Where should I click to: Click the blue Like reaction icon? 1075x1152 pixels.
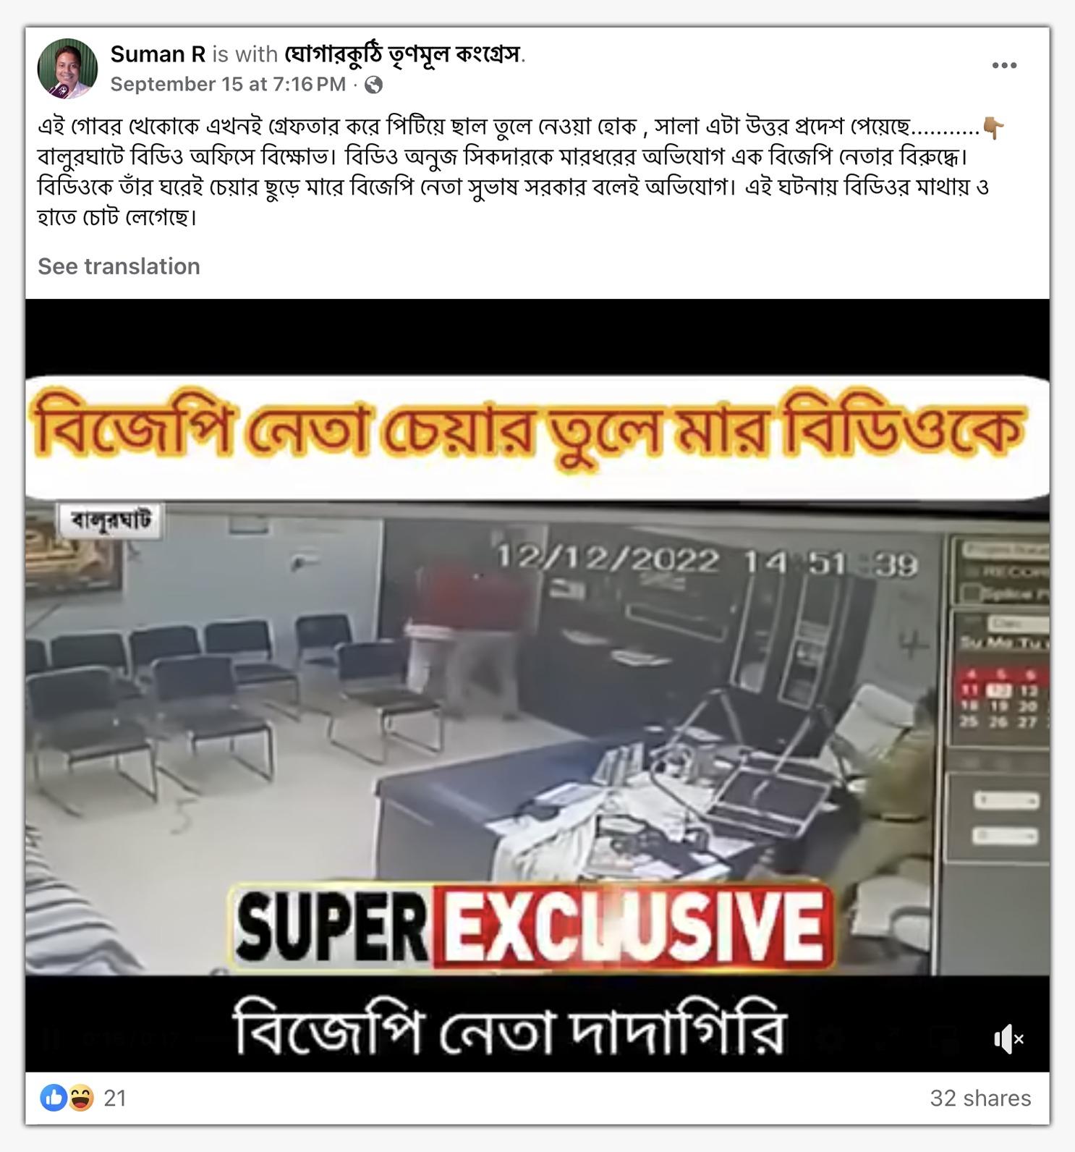click(x=53, y=1098)
